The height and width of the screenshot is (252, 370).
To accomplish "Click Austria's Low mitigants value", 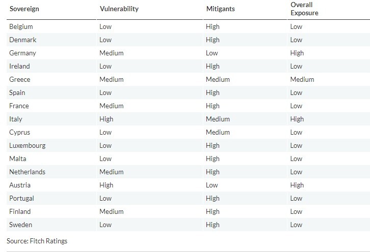I will (x=212, y=185).
